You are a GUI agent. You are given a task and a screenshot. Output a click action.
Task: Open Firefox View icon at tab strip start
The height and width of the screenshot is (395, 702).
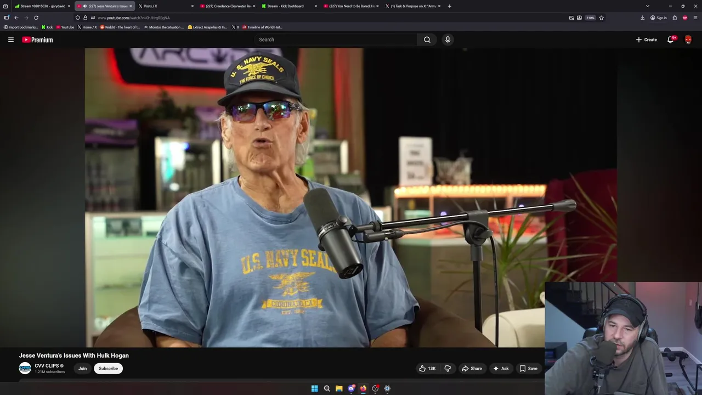(x=5, y=6)
